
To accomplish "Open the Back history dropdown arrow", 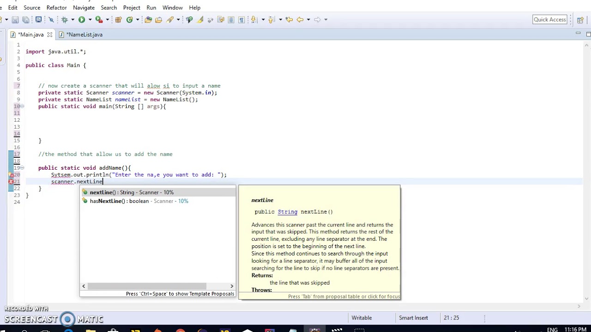I will pyautogui.click(x=308, y=19).
